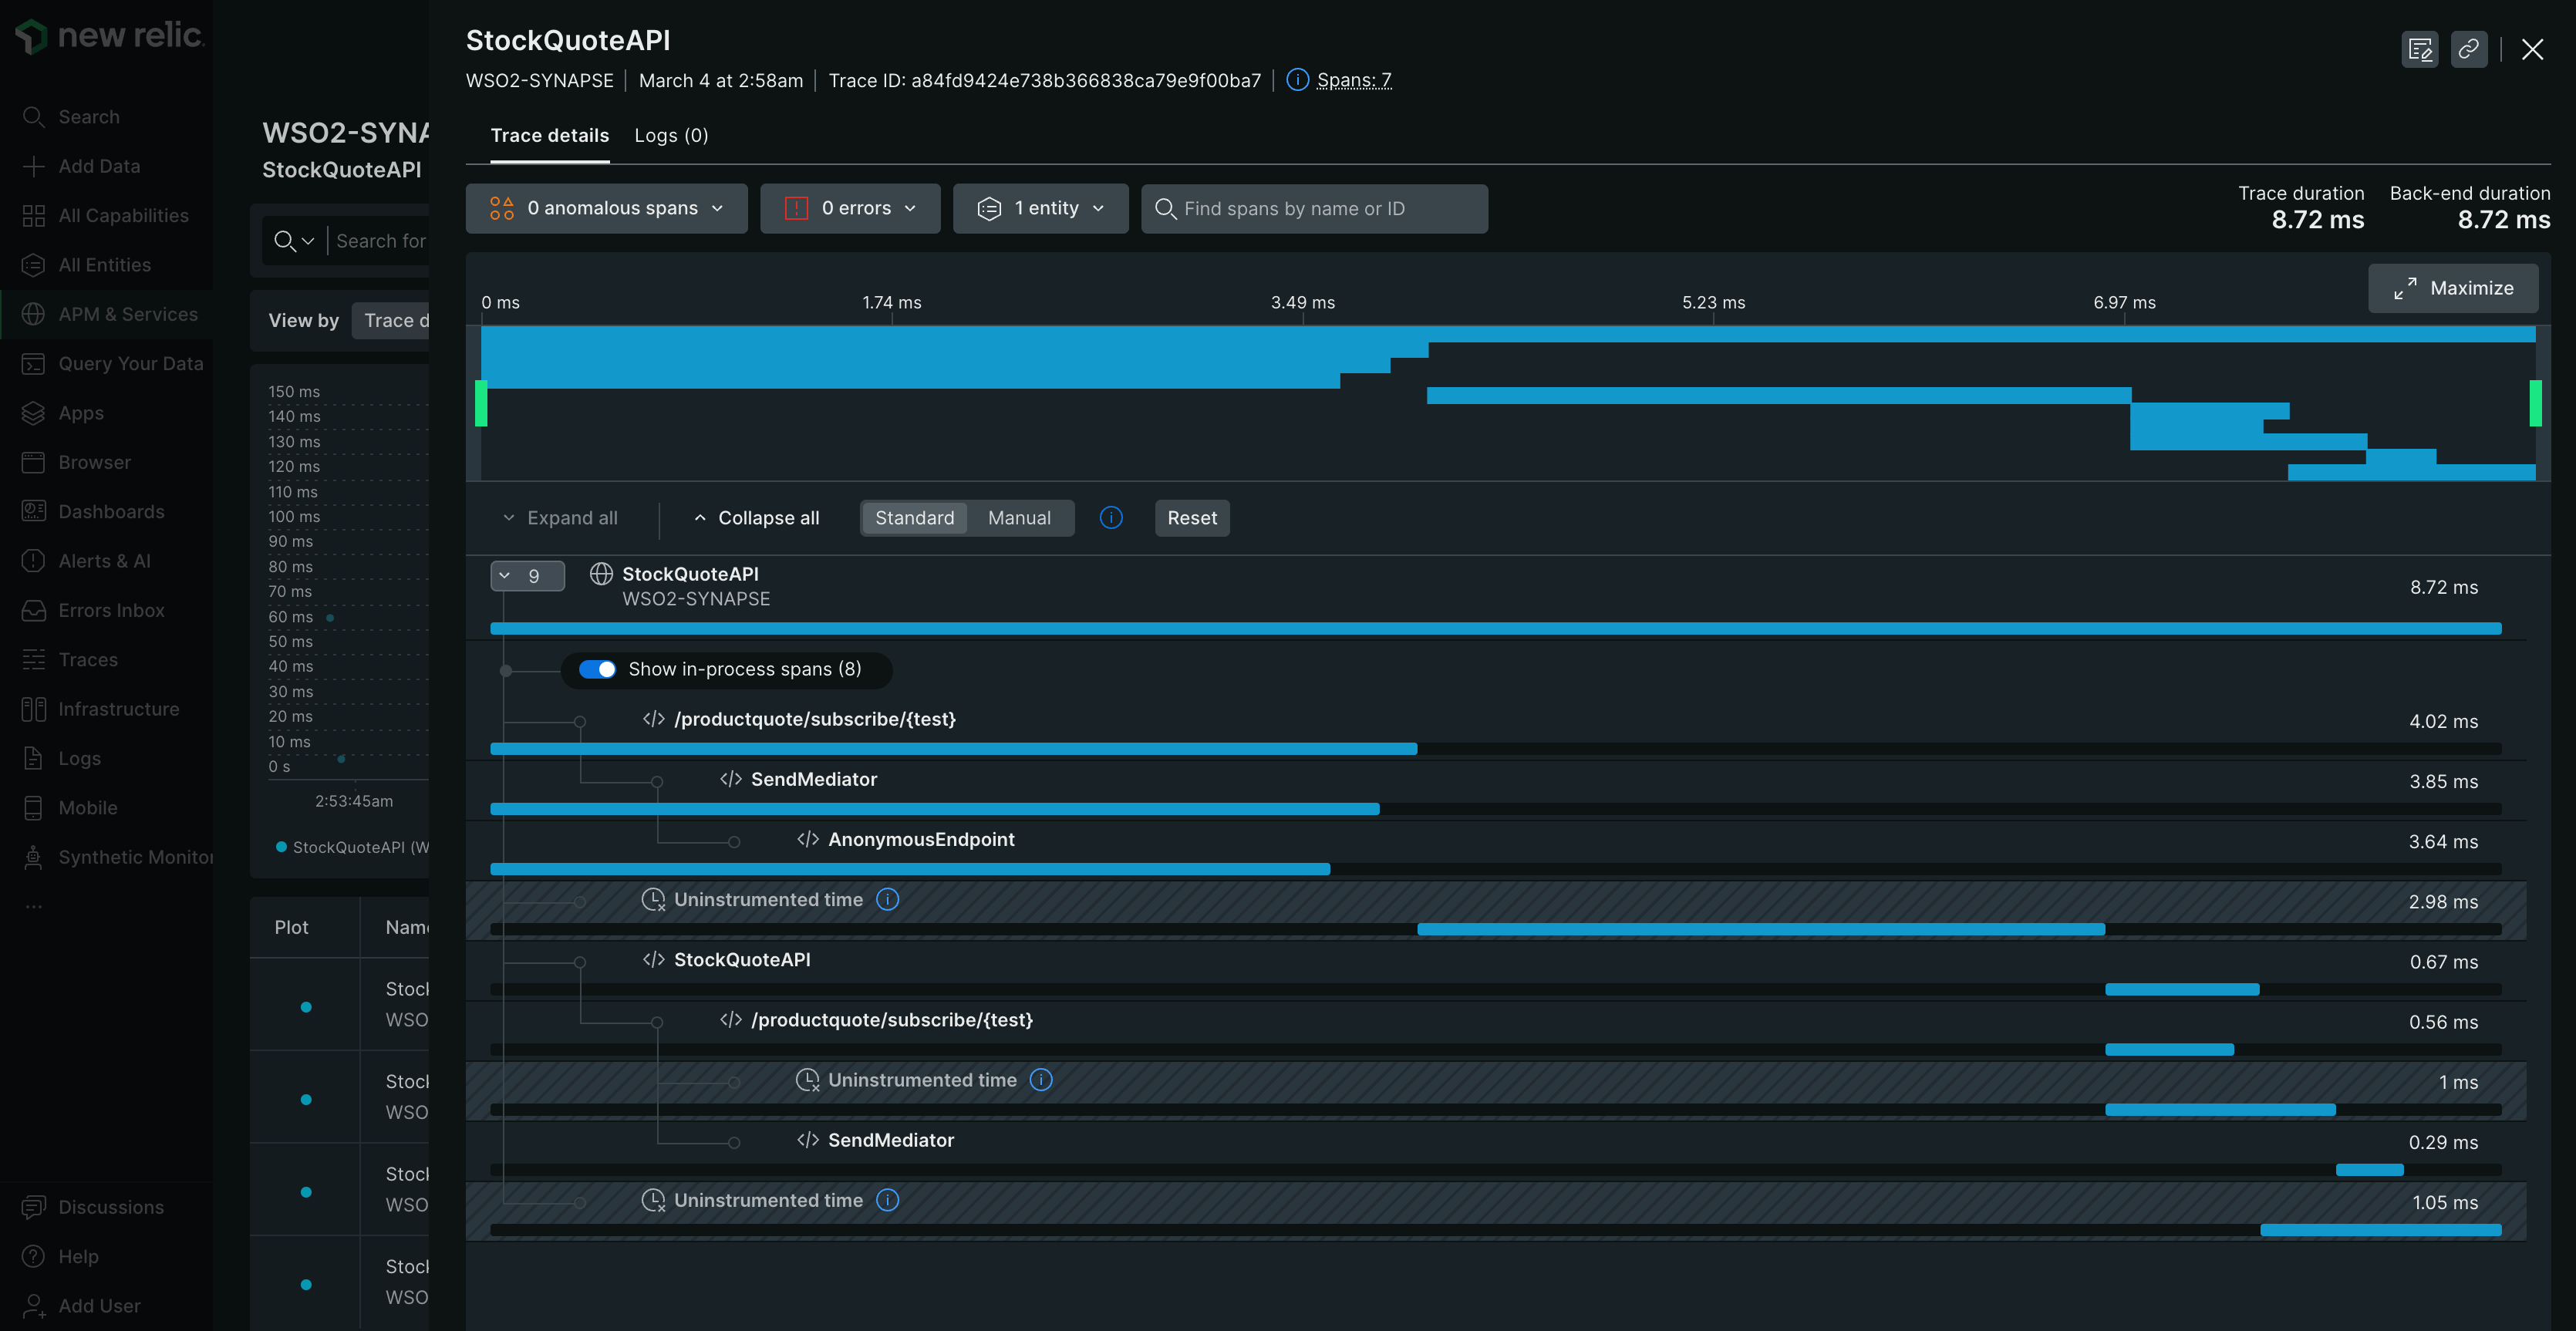
Task: Select the Standard view mode
Action: [x=914, y=518]
